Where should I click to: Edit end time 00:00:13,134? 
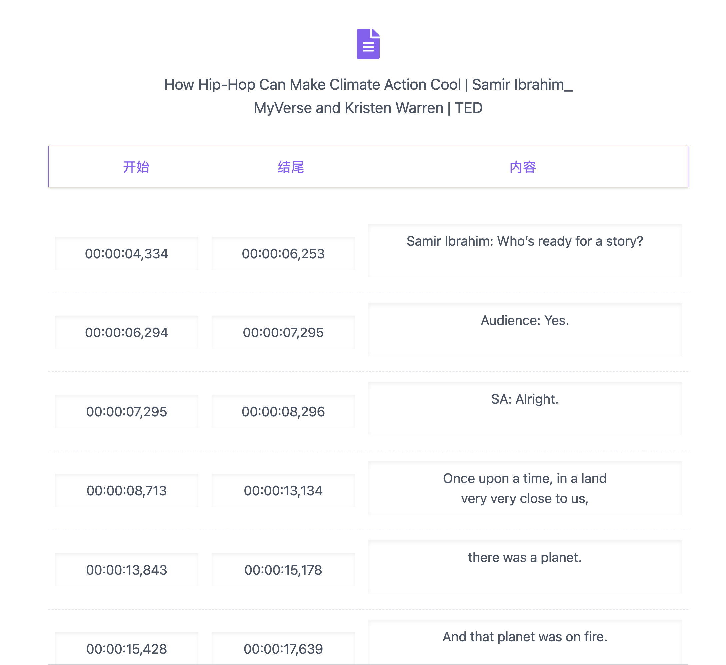283,491
